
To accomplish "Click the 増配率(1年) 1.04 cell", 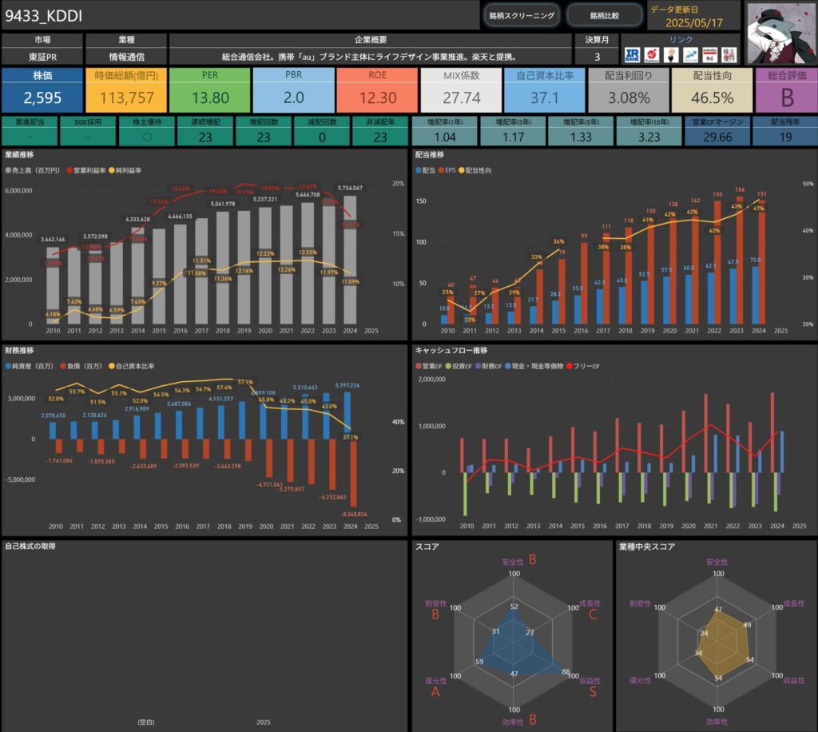I will click(444, 131).
